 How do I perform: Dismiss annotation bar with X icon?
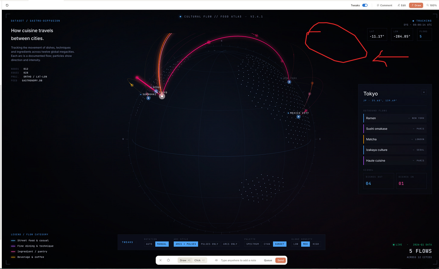[x=160, y=260]
